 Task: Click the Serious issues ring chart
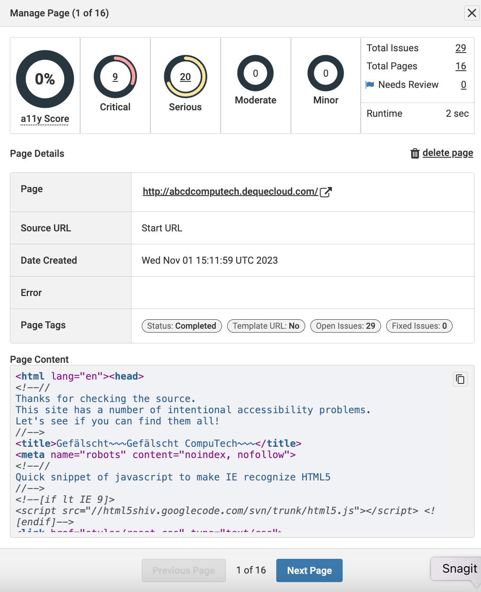(185, 77)
